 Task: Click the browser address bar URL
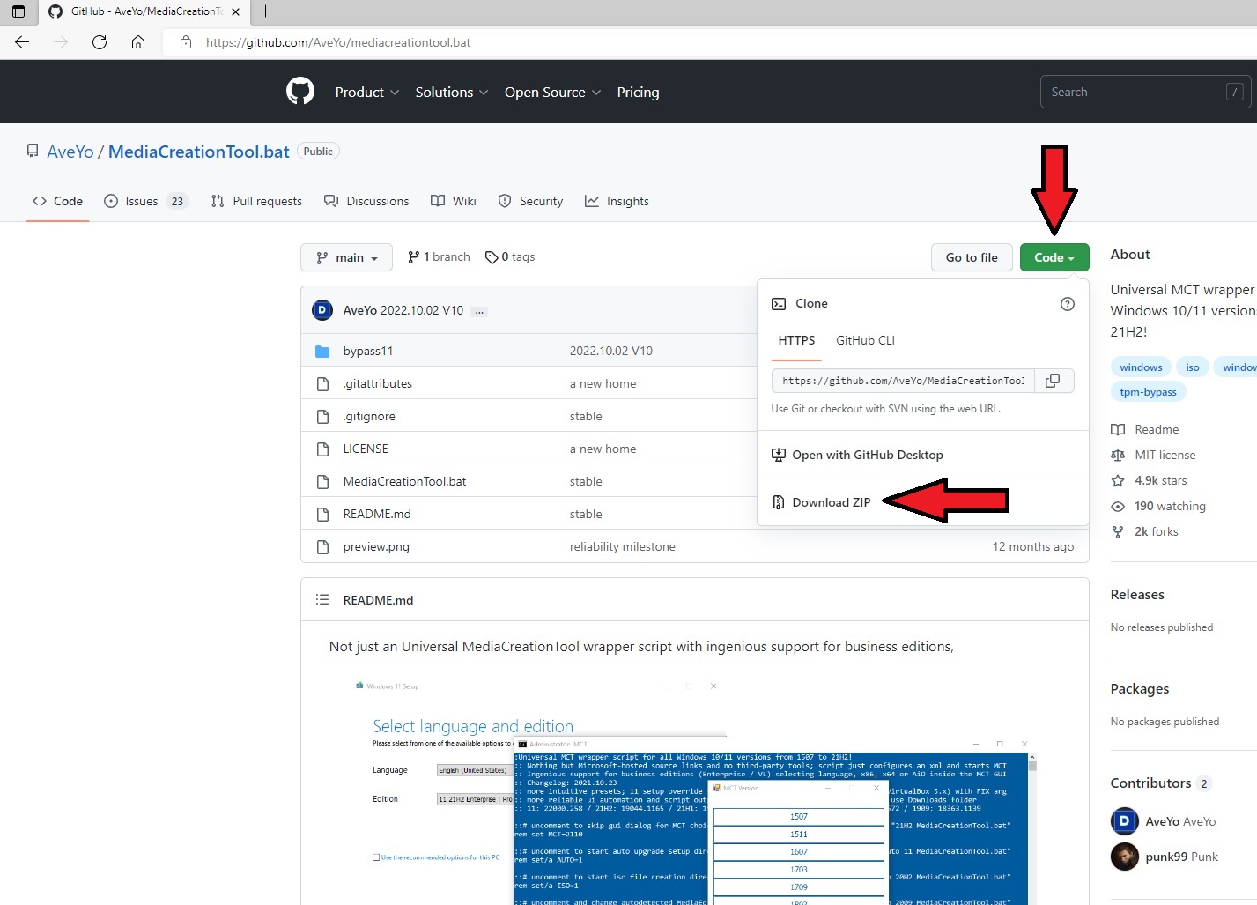[338, 42]
